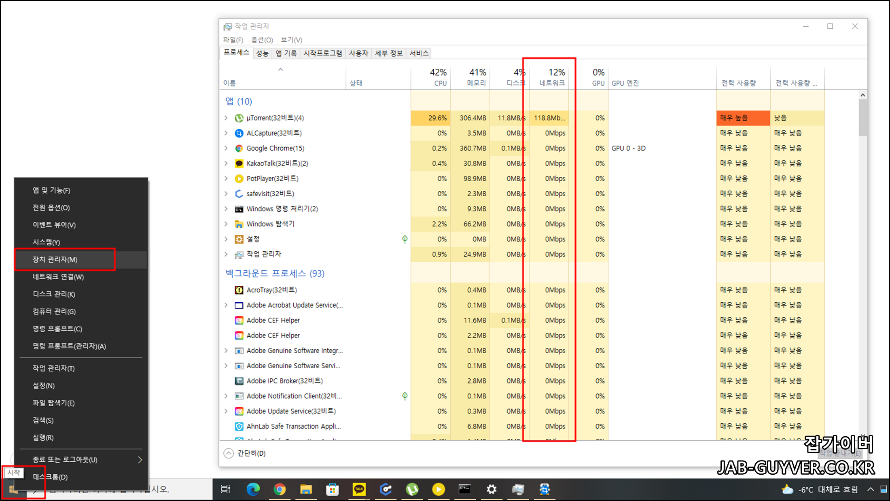Expand the 종료 또는 로그아웃 submenu arrow
Screen dimensions: 890x501
tap(140, 460)
